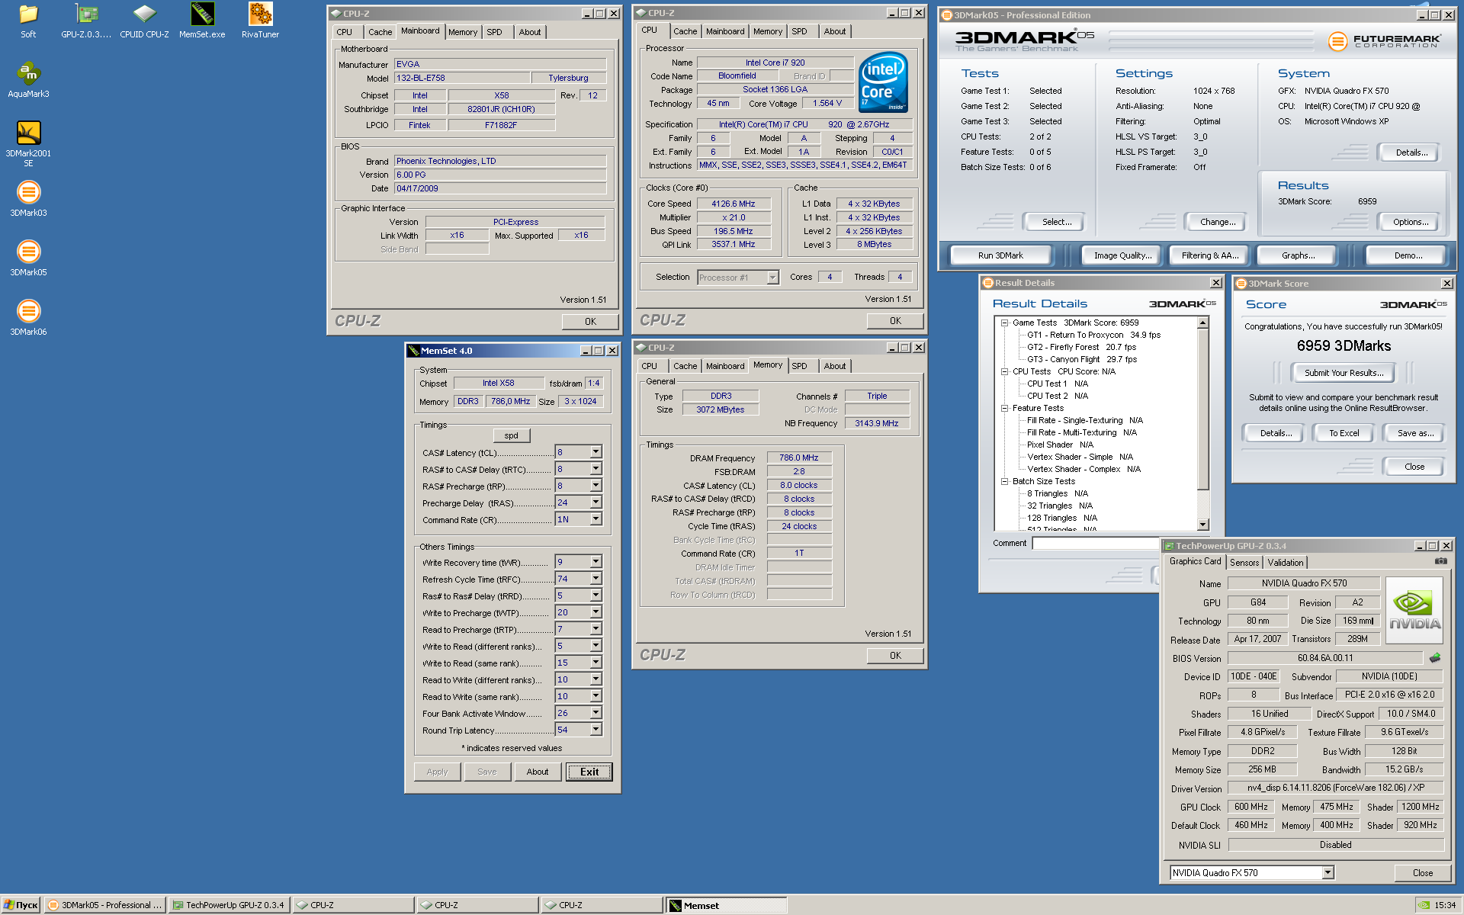Click Exit button in MemSet

(x=589, y=772)
